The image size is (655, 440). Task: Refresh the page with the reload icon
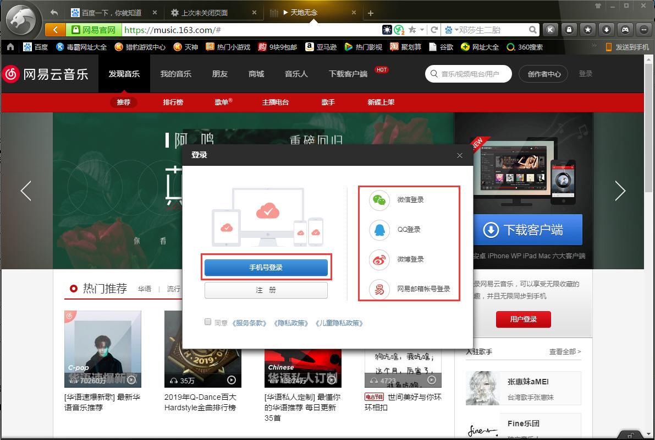coord(435,29)
